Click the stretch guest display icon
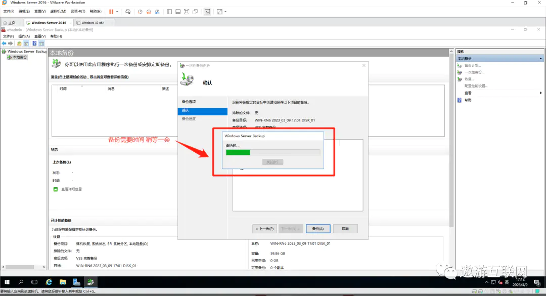 (219, 12)
